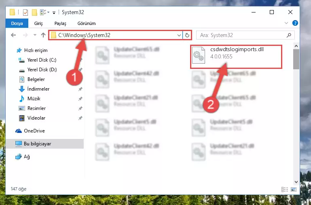Click the Properties checkmark icon in title bar
This screenshot has height=205, width=311.
point(25,12)
